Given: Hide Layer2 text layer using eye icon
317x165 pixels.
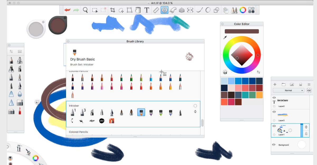Looking at the screenshot, I should pyautogui.click(x=274, y=97).
